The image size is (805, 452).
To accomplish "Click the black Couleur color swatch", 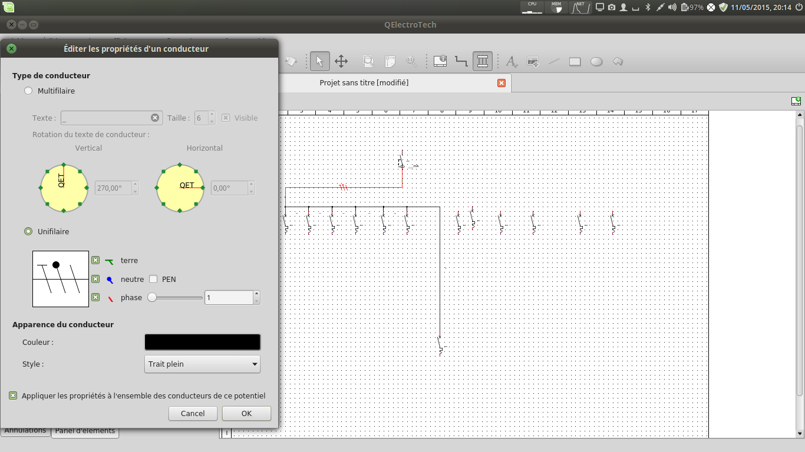I will click(x=202, y=342).
